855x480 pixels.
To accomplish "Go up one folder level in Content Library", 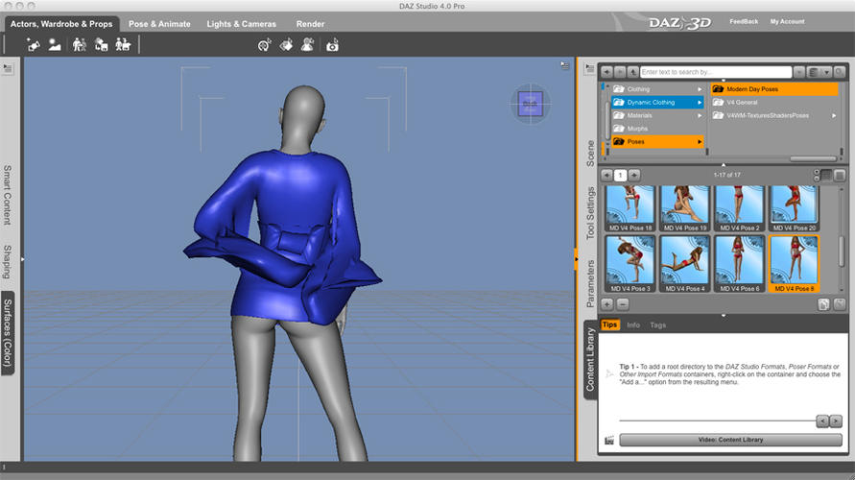I will click(x=632, y=72).
